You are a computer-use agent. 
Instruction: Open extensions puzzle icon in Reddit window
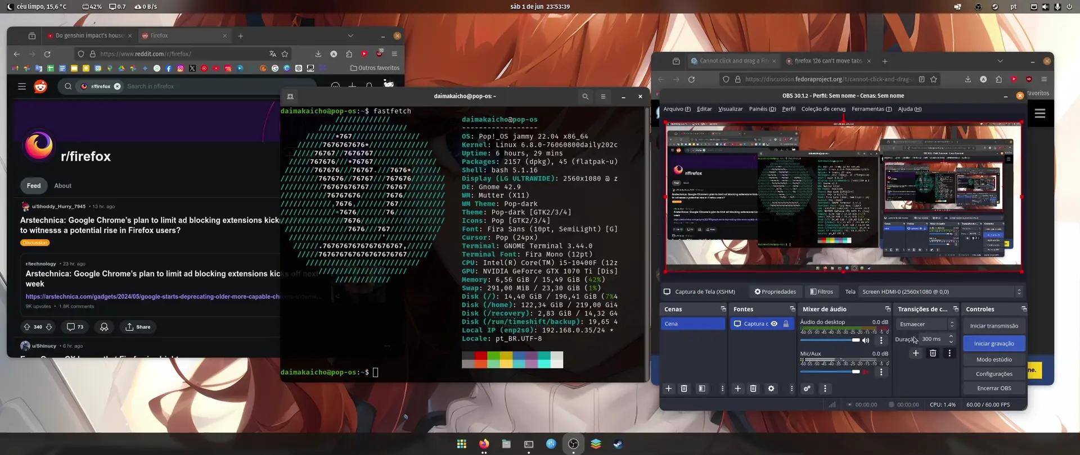pos(349,54)
